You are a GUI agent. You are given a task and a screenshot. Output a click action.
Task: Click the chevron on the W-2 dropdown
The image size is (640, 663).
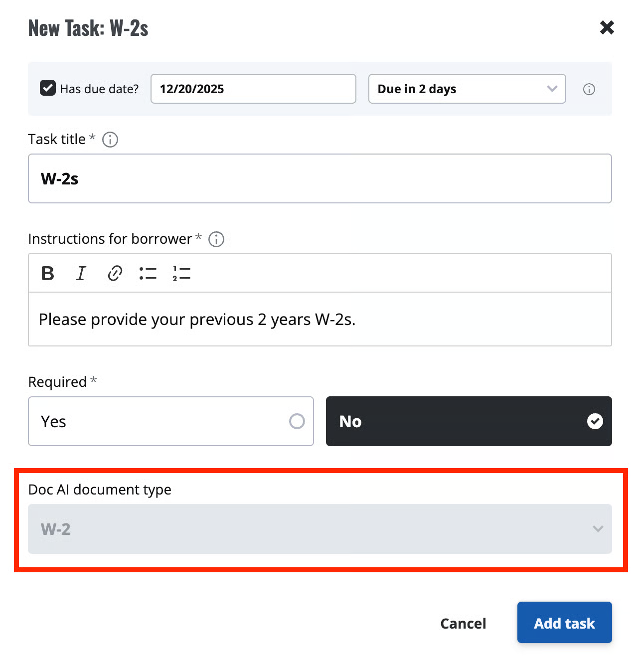[x=598, y=529]
